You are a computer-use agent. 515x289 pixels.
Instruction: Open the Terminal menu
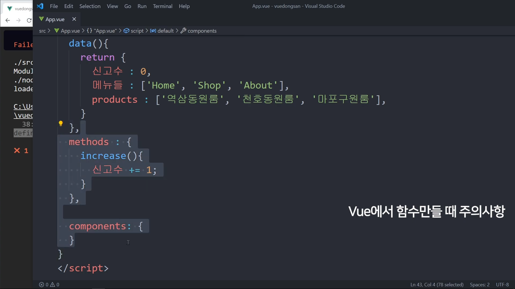pos(163,6)
